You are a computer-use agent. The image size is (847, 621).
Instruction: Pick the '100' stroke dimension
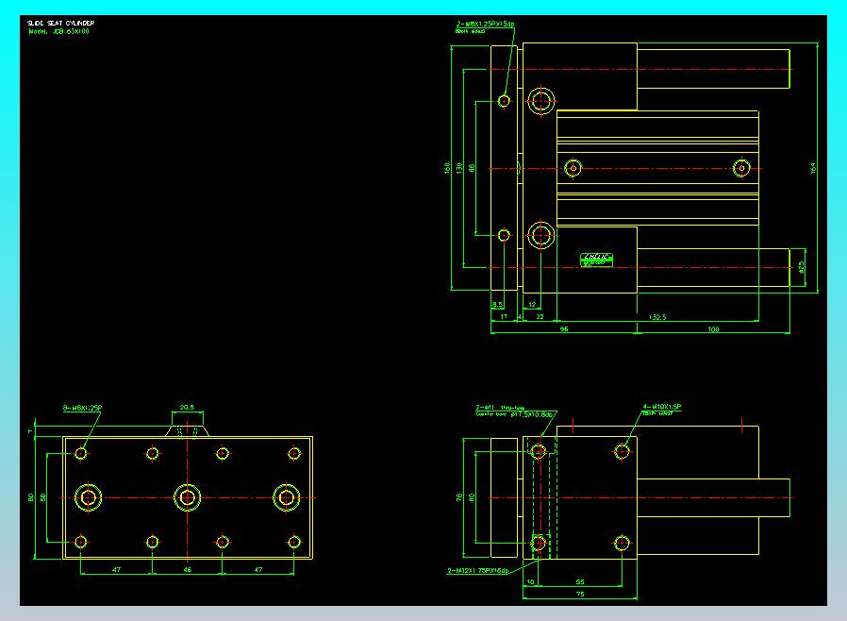click(x=713, y=329)
